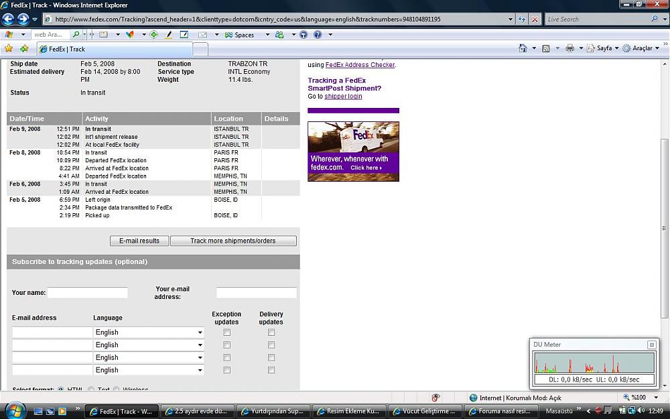Click the media player quick launch icon

tap(62, 412)
